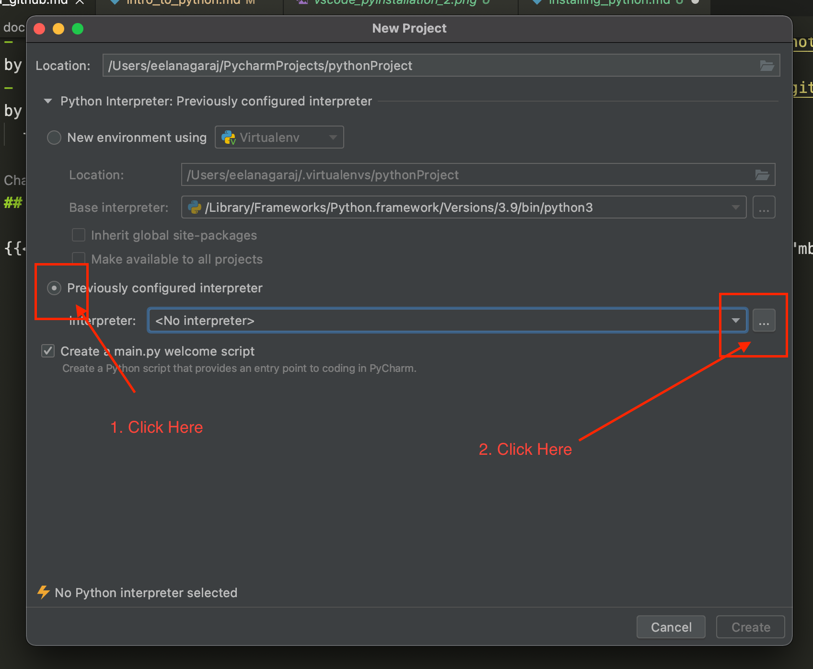Screen dimensions: 813x669
Task: Toggle Make available to all projects checkbox
Action: point(79,259)
